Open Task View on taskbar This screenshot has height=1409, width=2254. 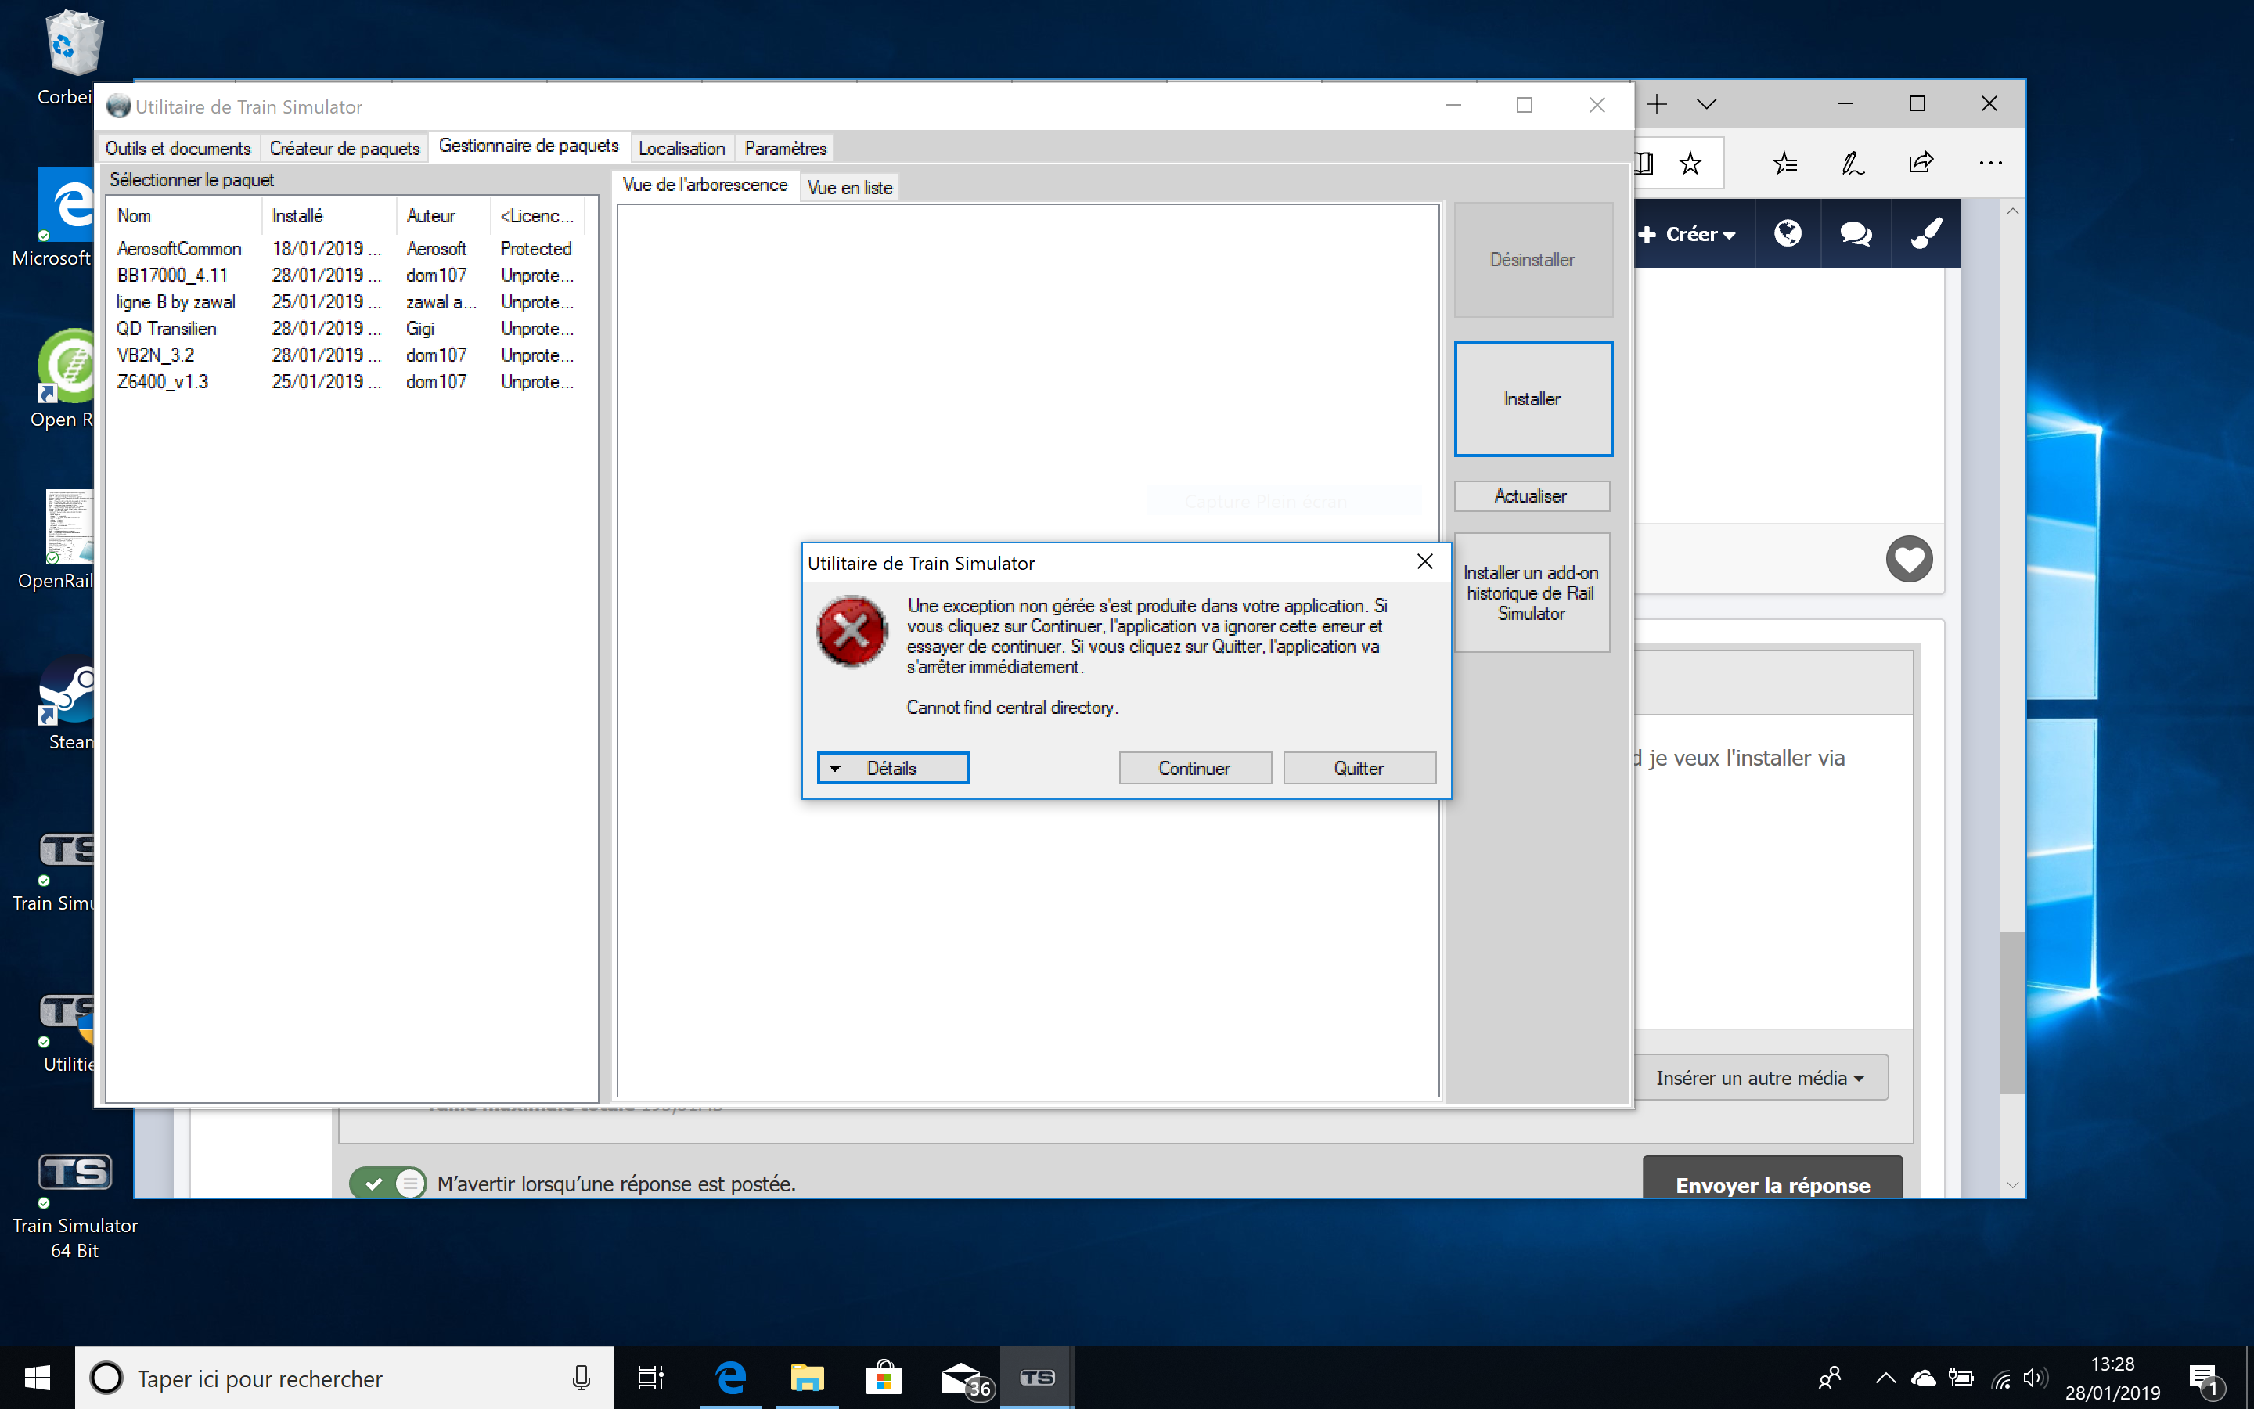tap(650, 1378)
